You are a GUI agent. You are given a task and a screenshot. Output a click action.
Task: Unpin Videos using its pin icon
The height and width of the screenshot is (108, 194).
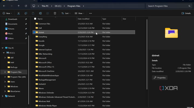click(26, 38)
